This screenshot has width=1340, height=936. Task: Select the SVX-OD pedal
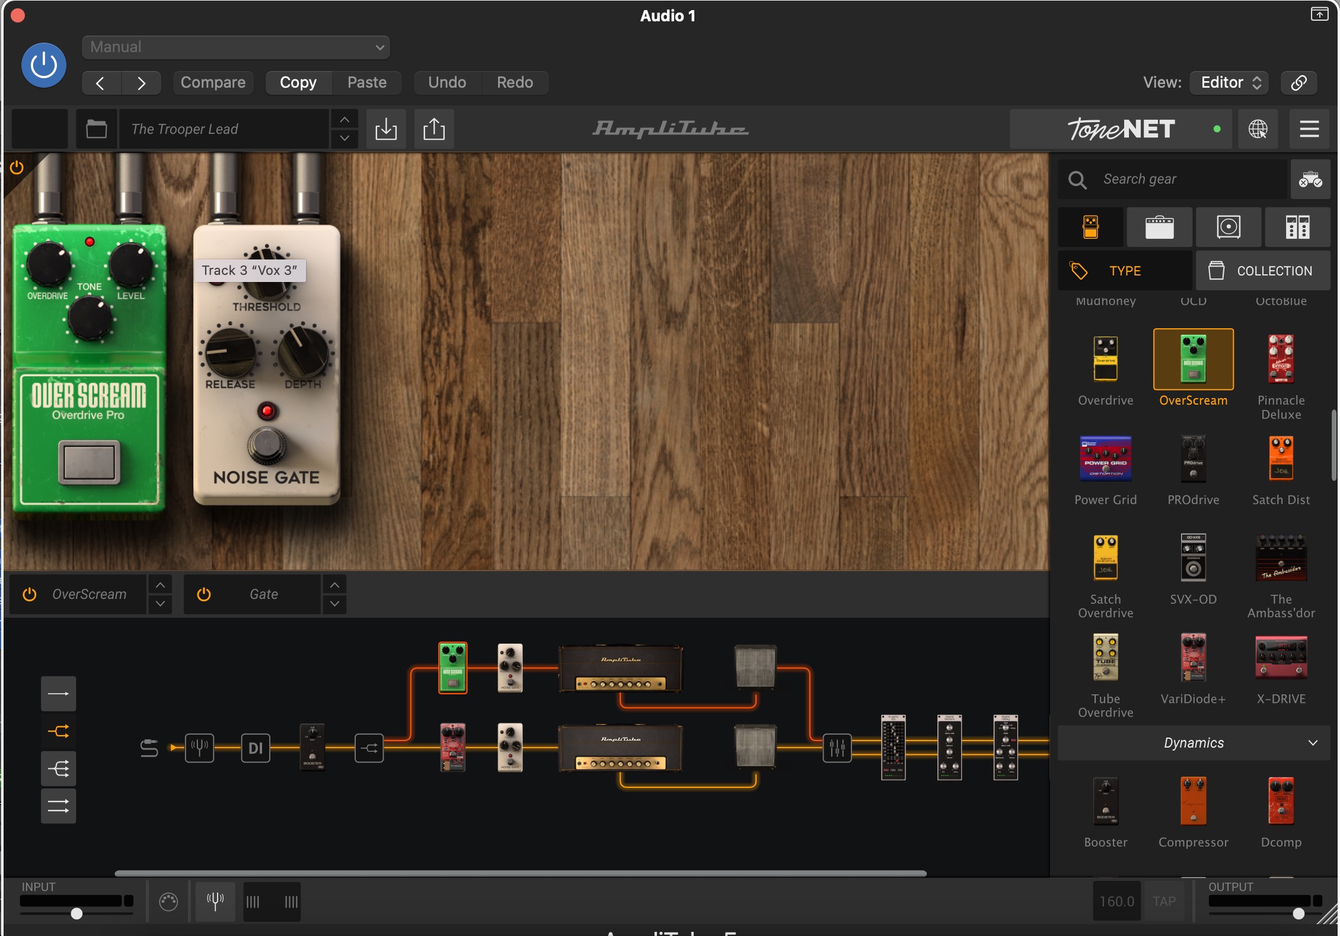tap(1193, 558)
